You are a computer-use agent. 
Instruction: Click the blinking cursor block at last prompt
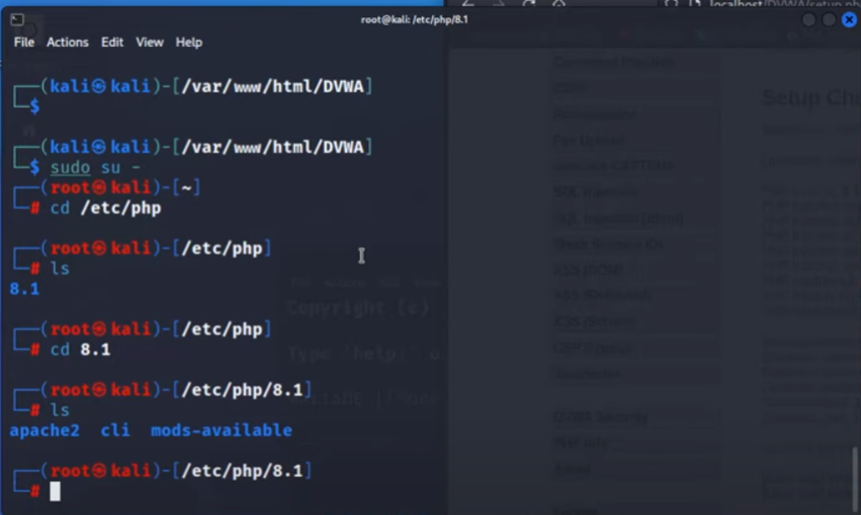click(x=55, y=491)
